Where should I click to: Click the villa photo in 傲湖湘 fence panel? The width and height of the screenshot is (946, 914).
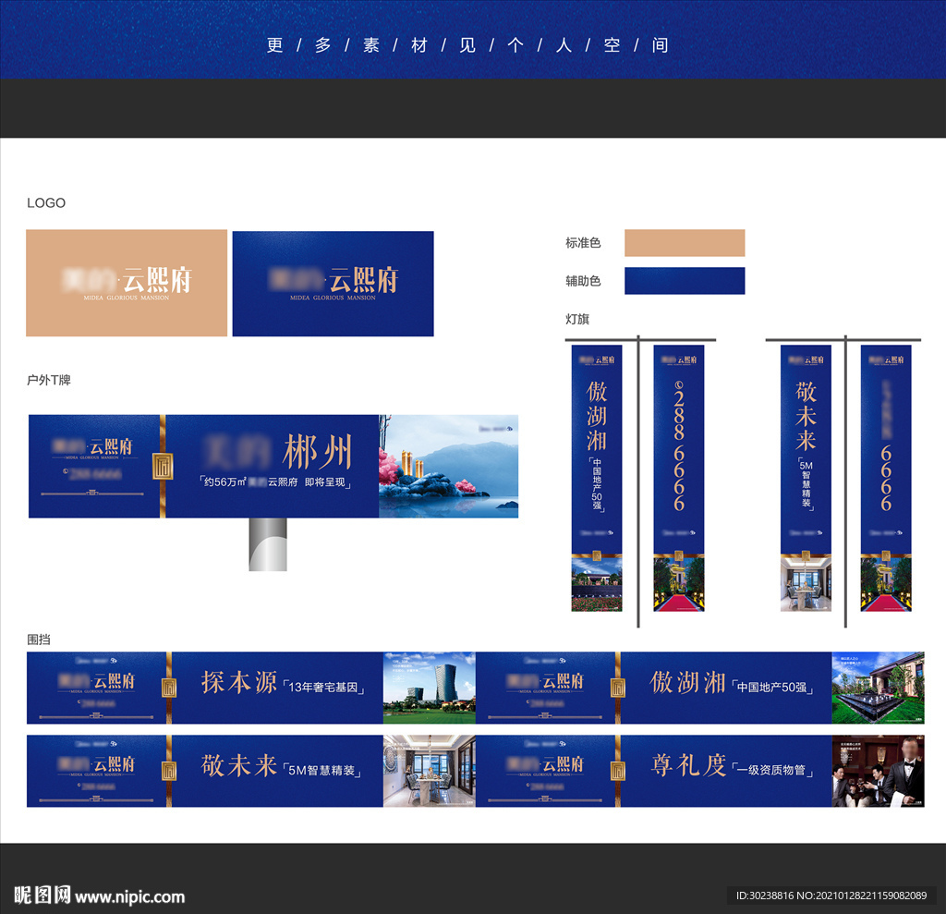coord(878,688)
